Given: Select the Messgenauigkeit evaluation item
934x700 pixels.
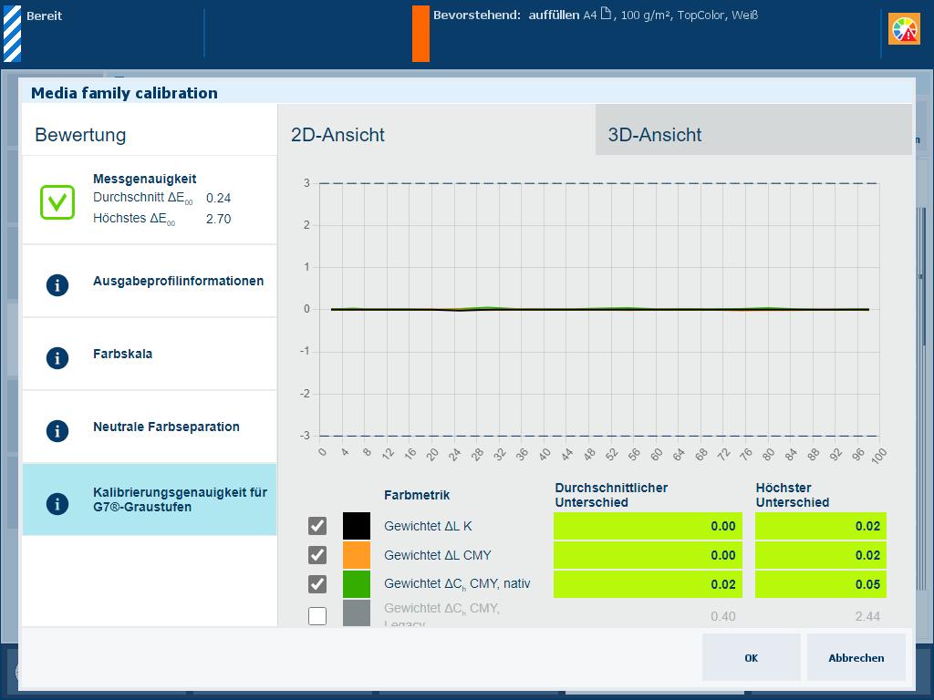Looking at the screenshot, I should point(150,201).
